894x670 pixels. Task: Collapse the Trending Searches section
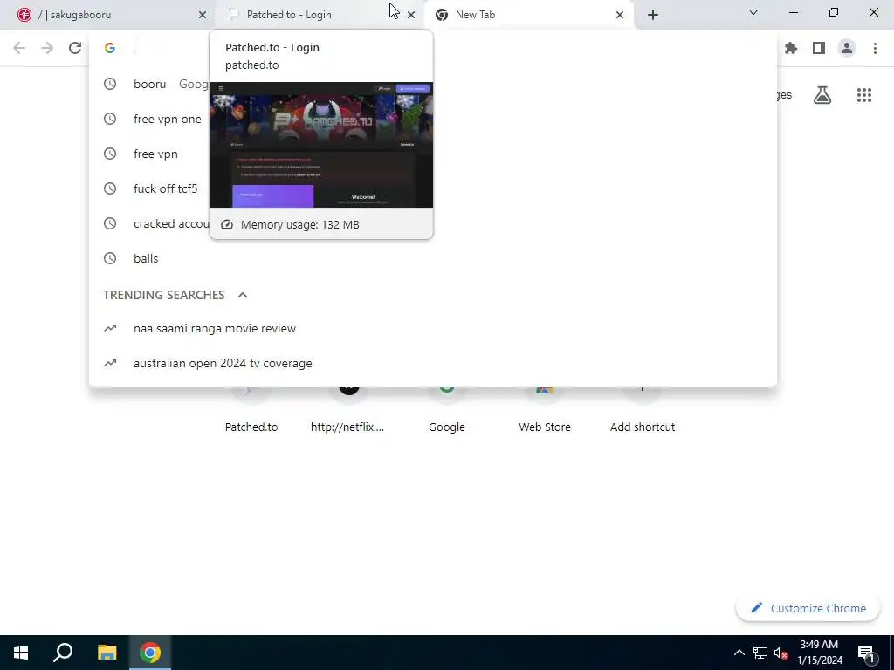(x=243, y=295)
